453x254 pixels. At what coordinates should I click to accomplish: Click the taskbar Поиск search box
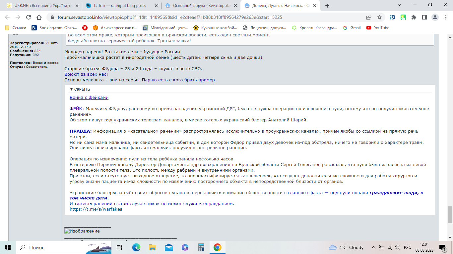64,247
